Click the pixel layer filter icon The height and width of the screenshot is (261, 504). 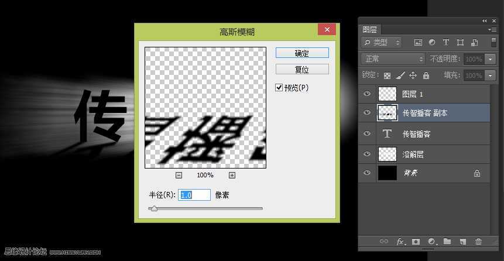point(418,43)
